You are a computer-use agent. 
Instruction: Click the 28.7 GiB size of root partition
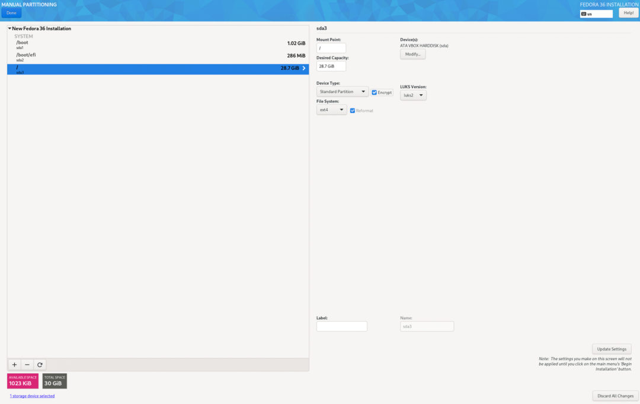point(290,68)
